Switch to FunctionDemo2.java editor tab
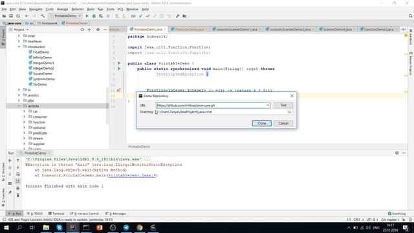 379,29
